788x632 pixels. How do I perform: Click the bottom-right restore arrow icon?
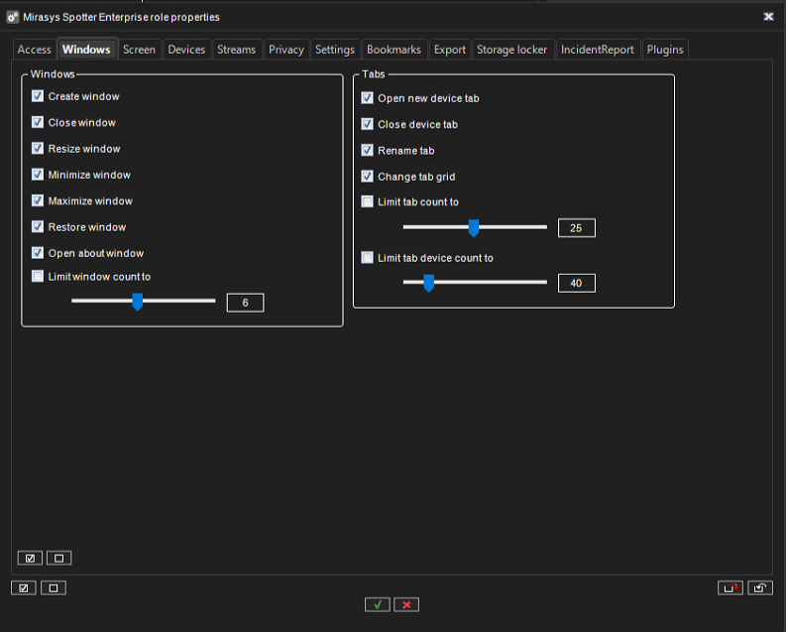(760, 587)
